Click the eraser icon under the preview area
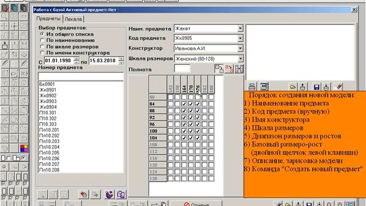 [339, 86]
